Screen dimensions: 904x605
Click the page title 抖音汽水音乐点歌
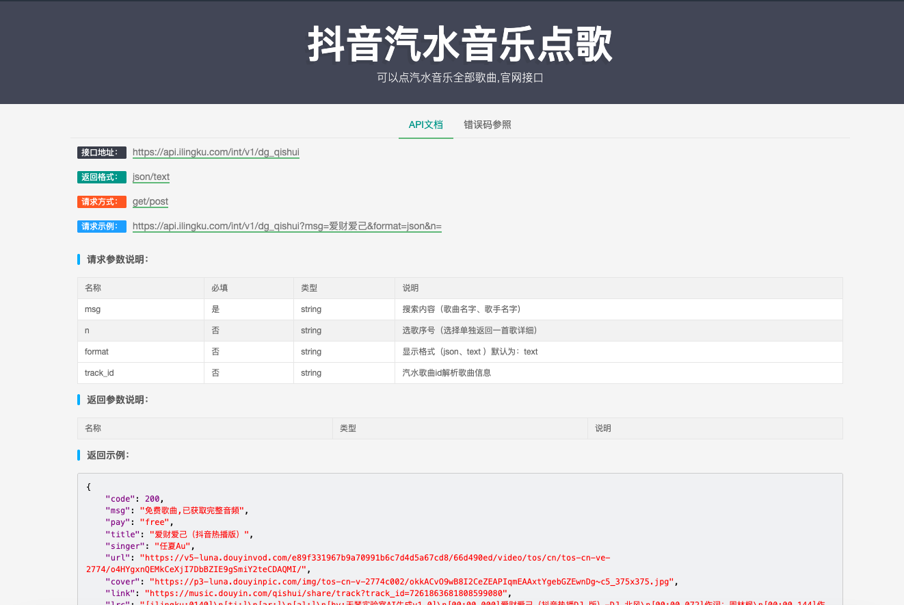[x=460, y=45]
